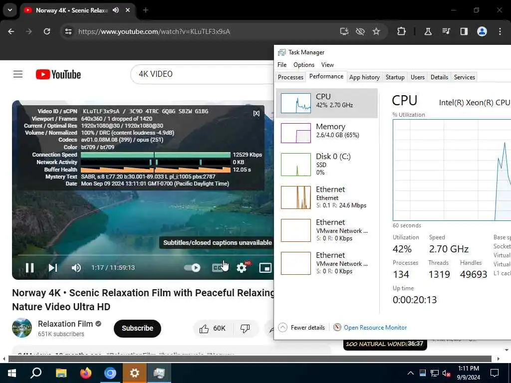Focus the YouTube search box
511x383 pixels.
202,74
